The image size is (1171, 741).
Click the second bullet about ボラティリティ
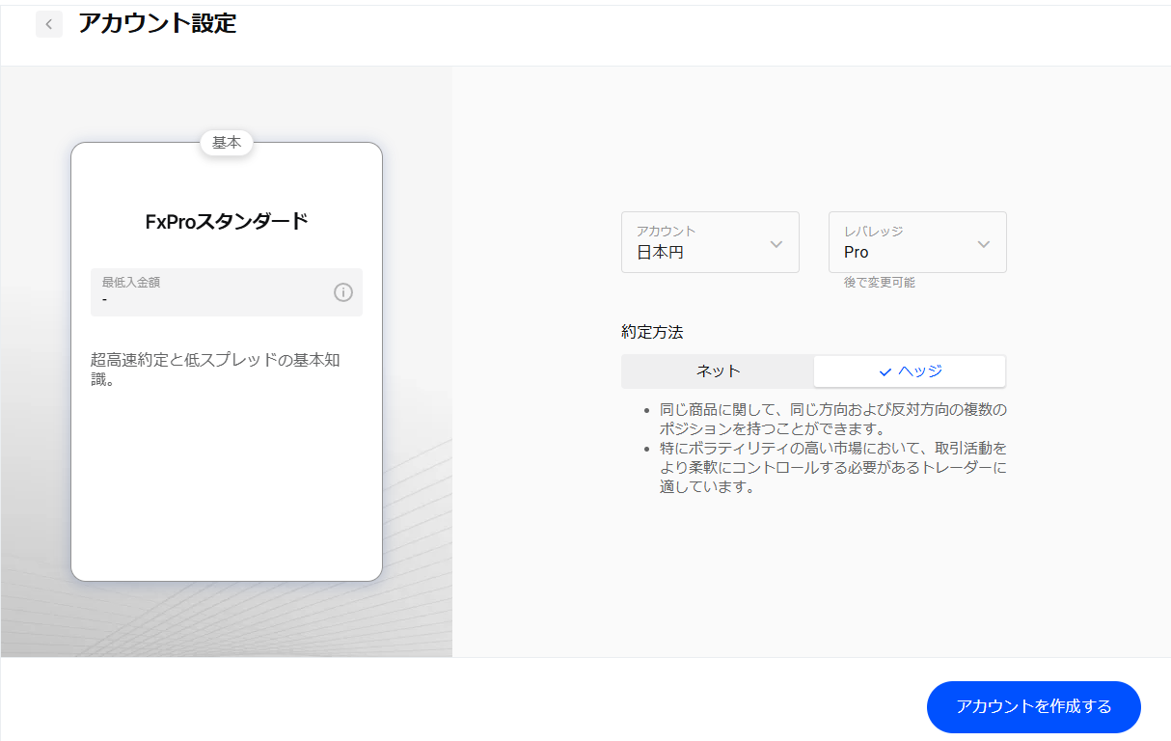click(831, 468)
